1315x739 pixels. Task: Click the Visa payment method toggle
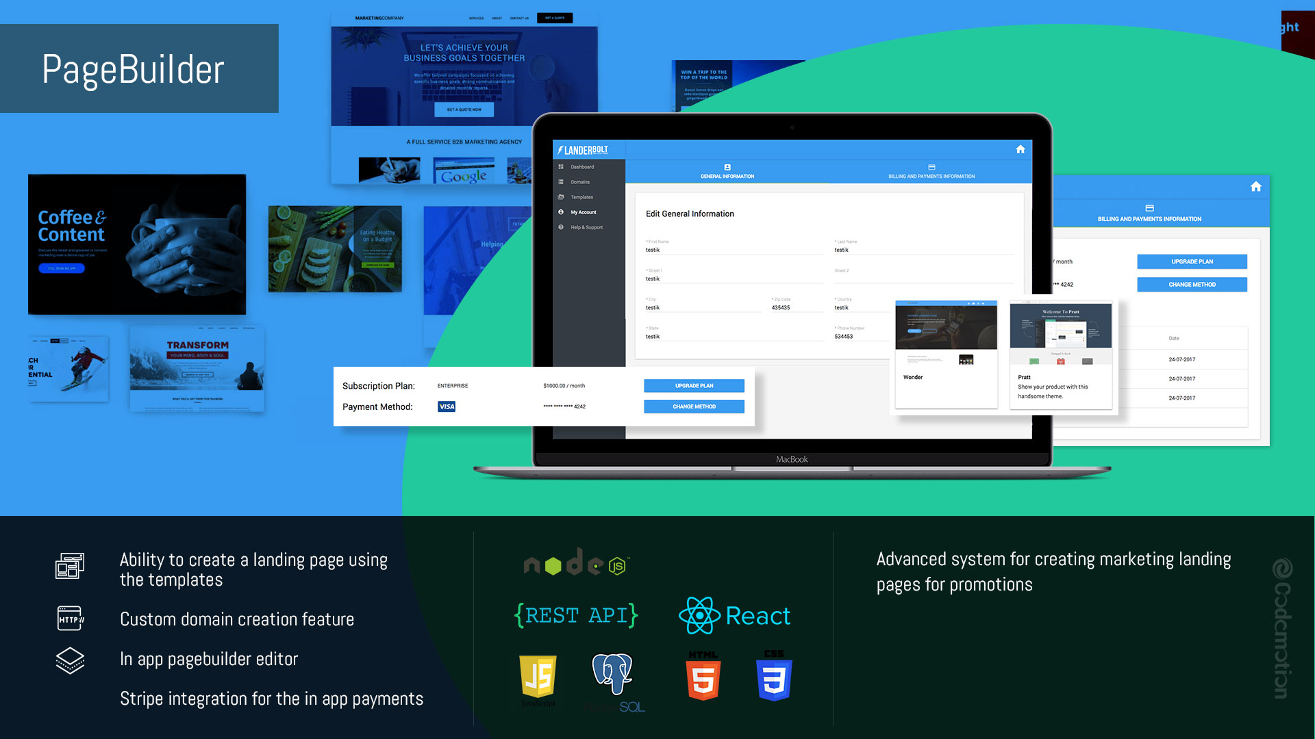(446, 407)
